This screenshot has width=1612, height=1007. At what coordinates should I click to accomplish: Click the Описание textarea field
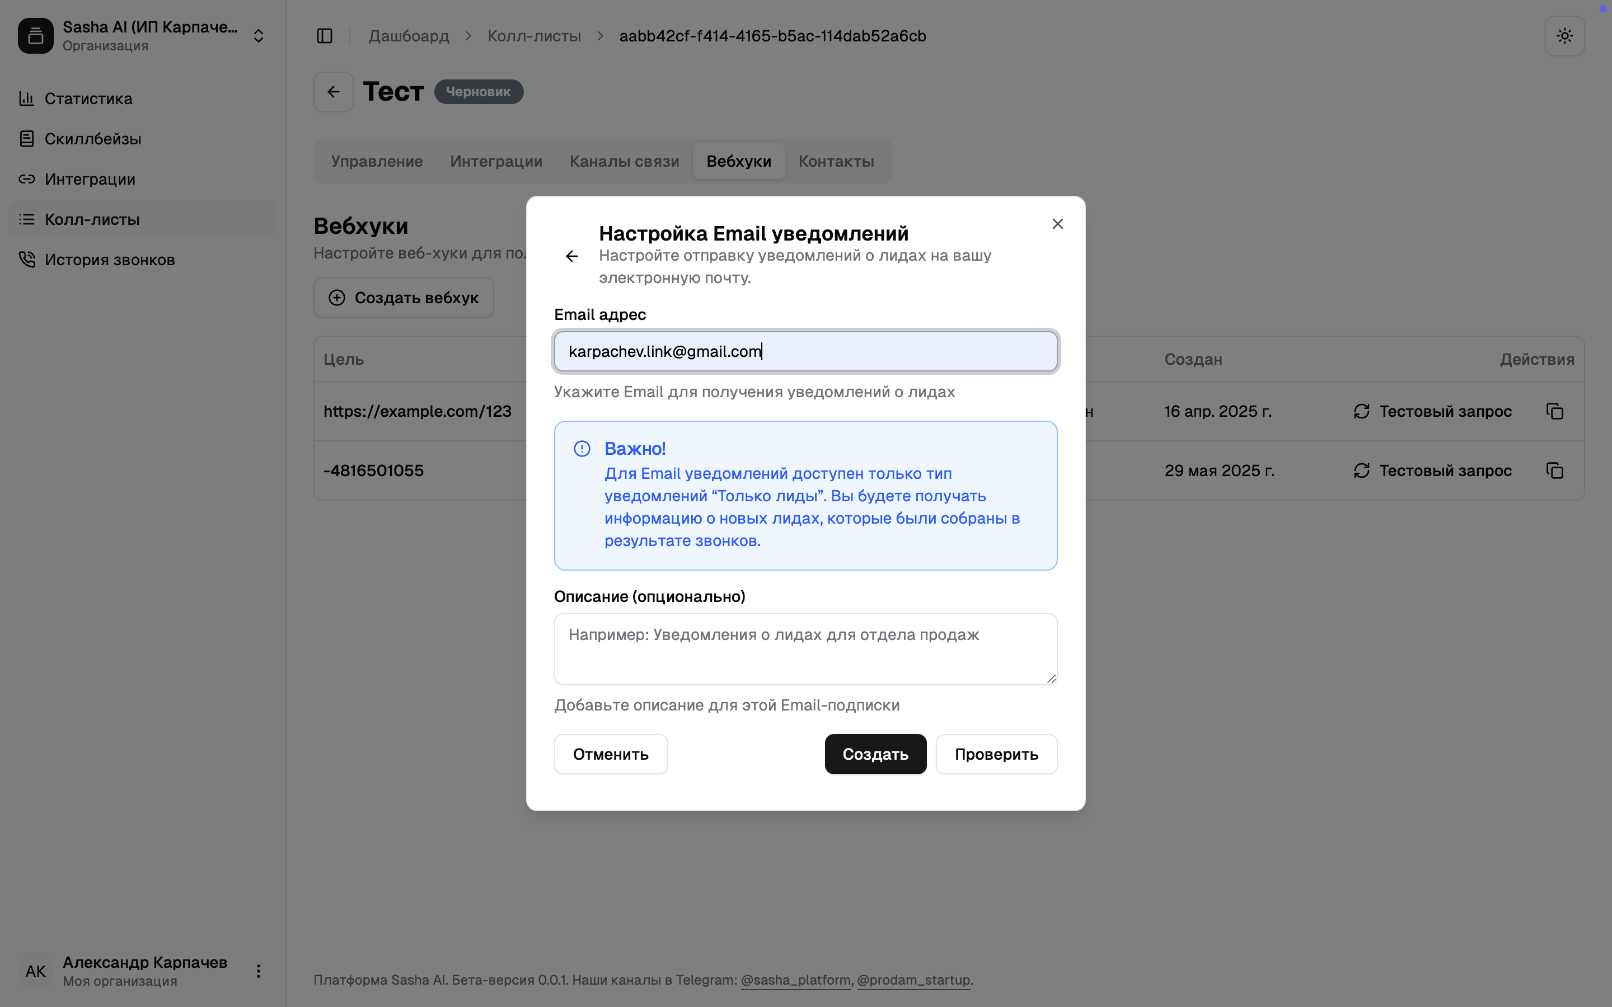click(805, 649)
